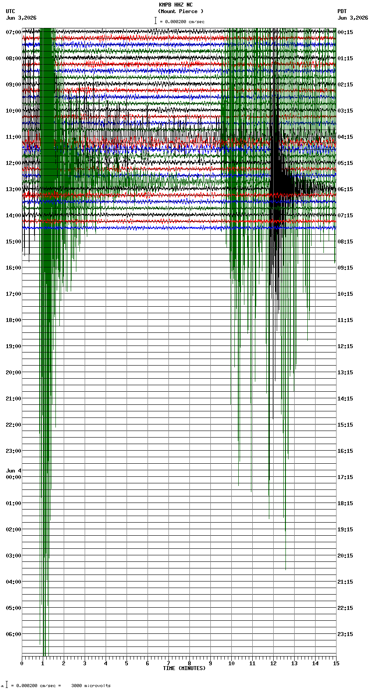Click the '05:00' UTC time label

click(14, 608)
